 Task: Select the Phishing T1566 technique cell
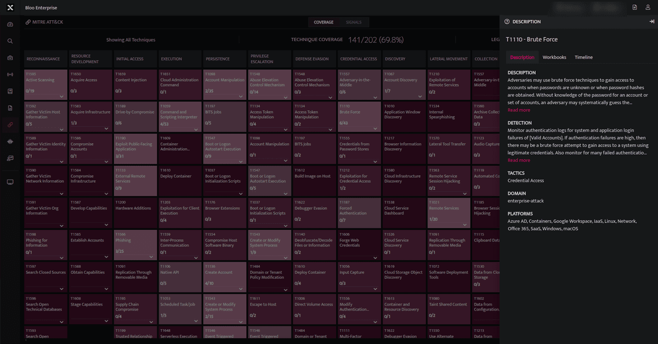[134, 244]
